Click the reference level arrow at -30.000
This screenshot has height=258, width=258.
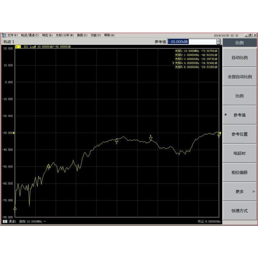pos(14,133)
